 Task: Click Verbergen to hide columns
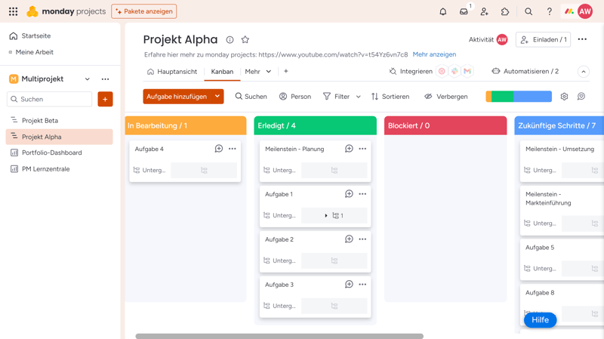445,97
